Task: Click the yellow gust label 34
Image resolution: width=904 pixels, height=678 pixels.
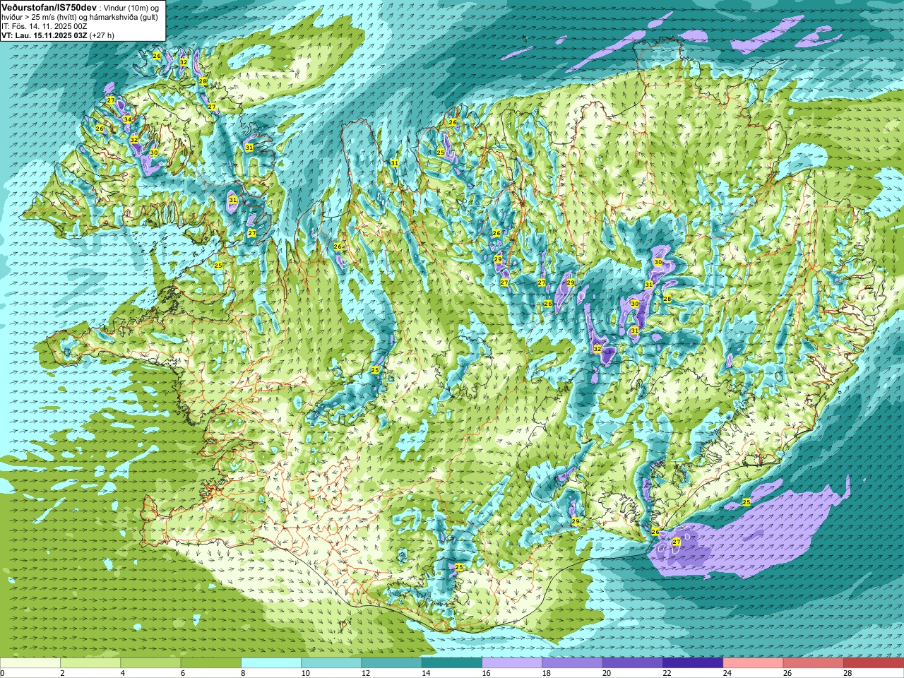Action: point(128,119)
